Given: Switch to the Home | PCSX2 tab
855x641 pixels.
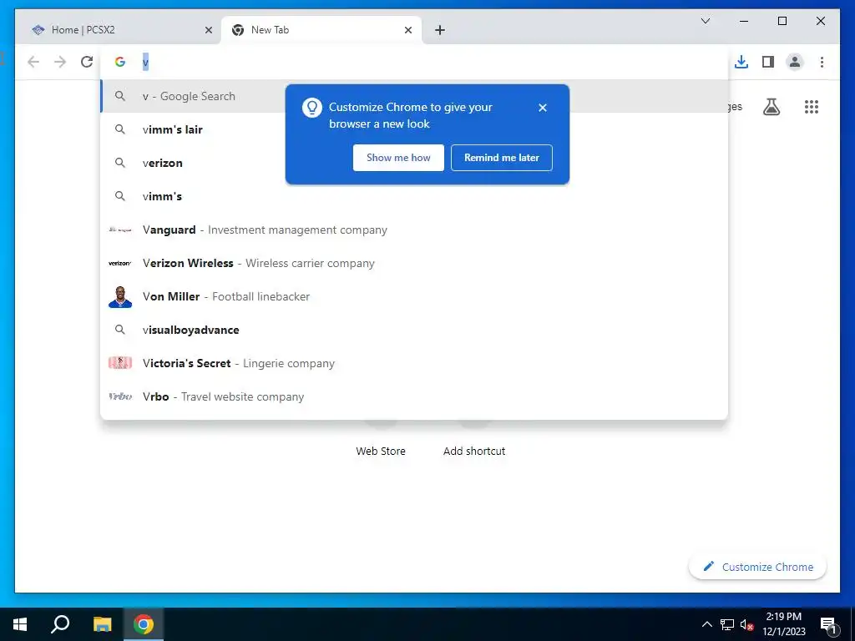Looking at the screenshot, I should pos(120,30).
